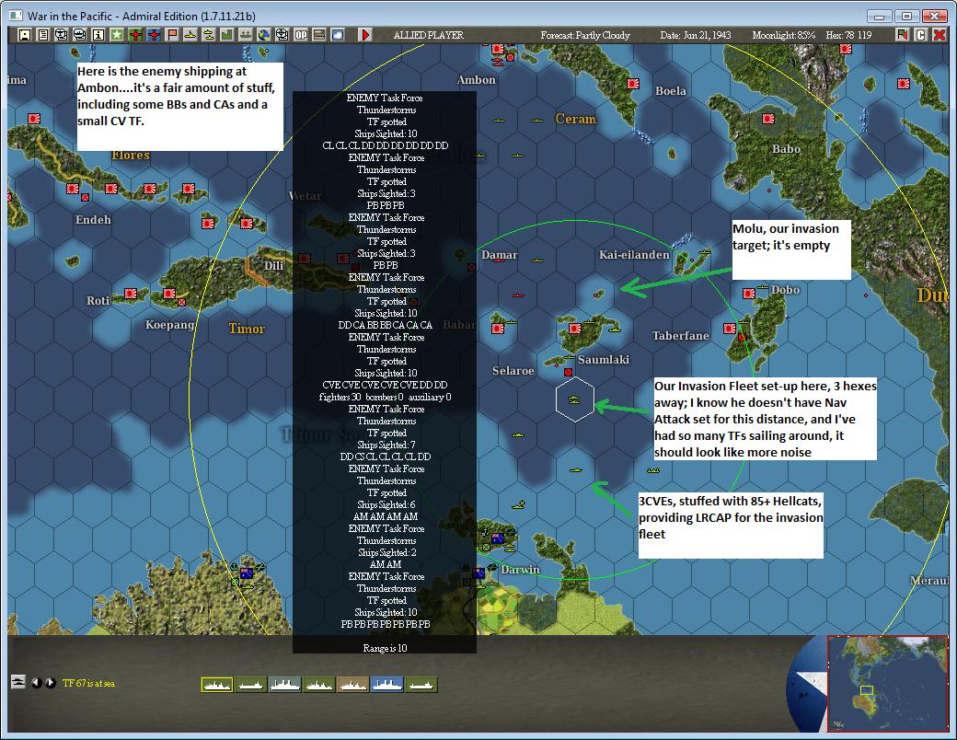The width and height of the screenshot is (957, 740).
Task: Click the 'ALLIED PLAYER' text
Action: point(429,35)
